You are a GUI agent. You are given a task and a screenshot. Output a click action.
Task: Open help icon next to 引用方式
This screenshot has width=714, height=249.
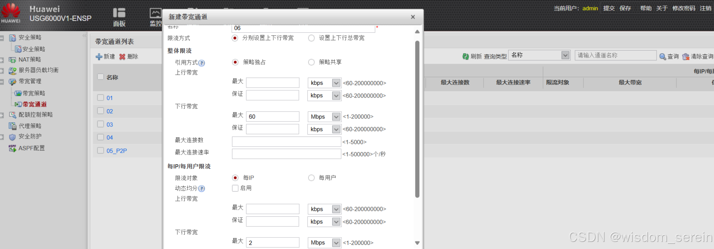[x=202, y=63]
